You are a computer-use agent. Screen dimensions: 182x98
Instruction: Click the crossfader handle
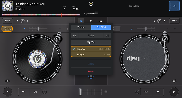(x=80, y=92)
